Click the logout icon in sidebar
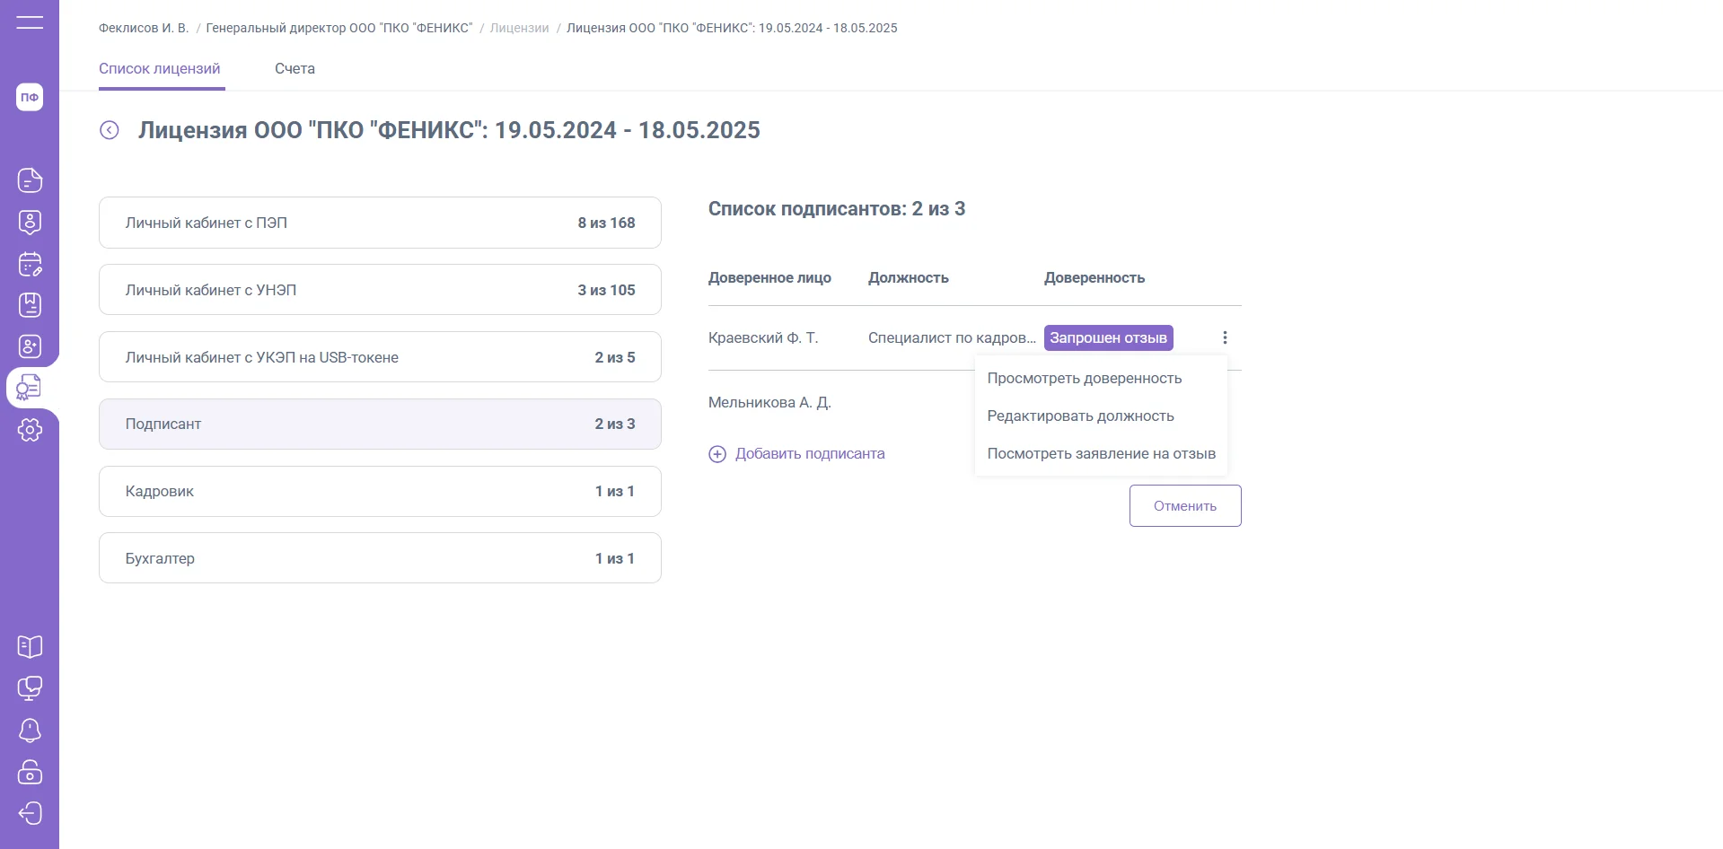1723x849 pixels. (30, 813)
